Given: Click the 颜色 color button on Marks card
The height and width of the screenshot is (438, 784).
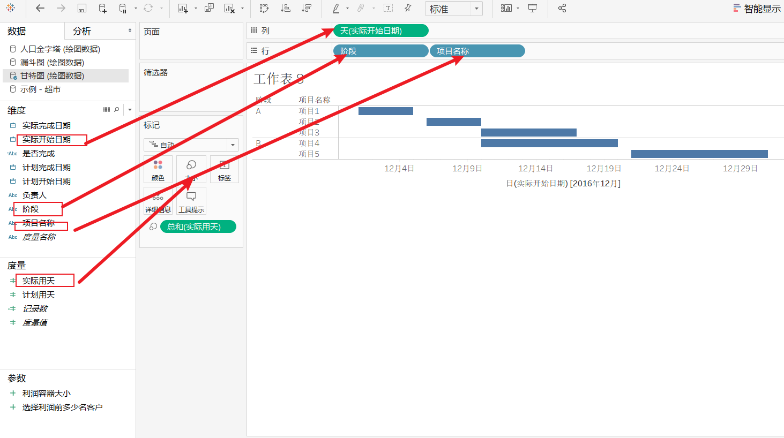Looking at the screenshot, I should tap(158, 169).
